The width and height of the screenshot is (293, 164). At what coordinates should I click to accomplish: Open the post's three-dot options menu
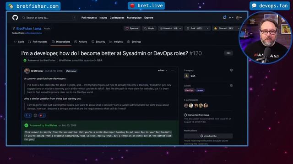coord(173,71)
